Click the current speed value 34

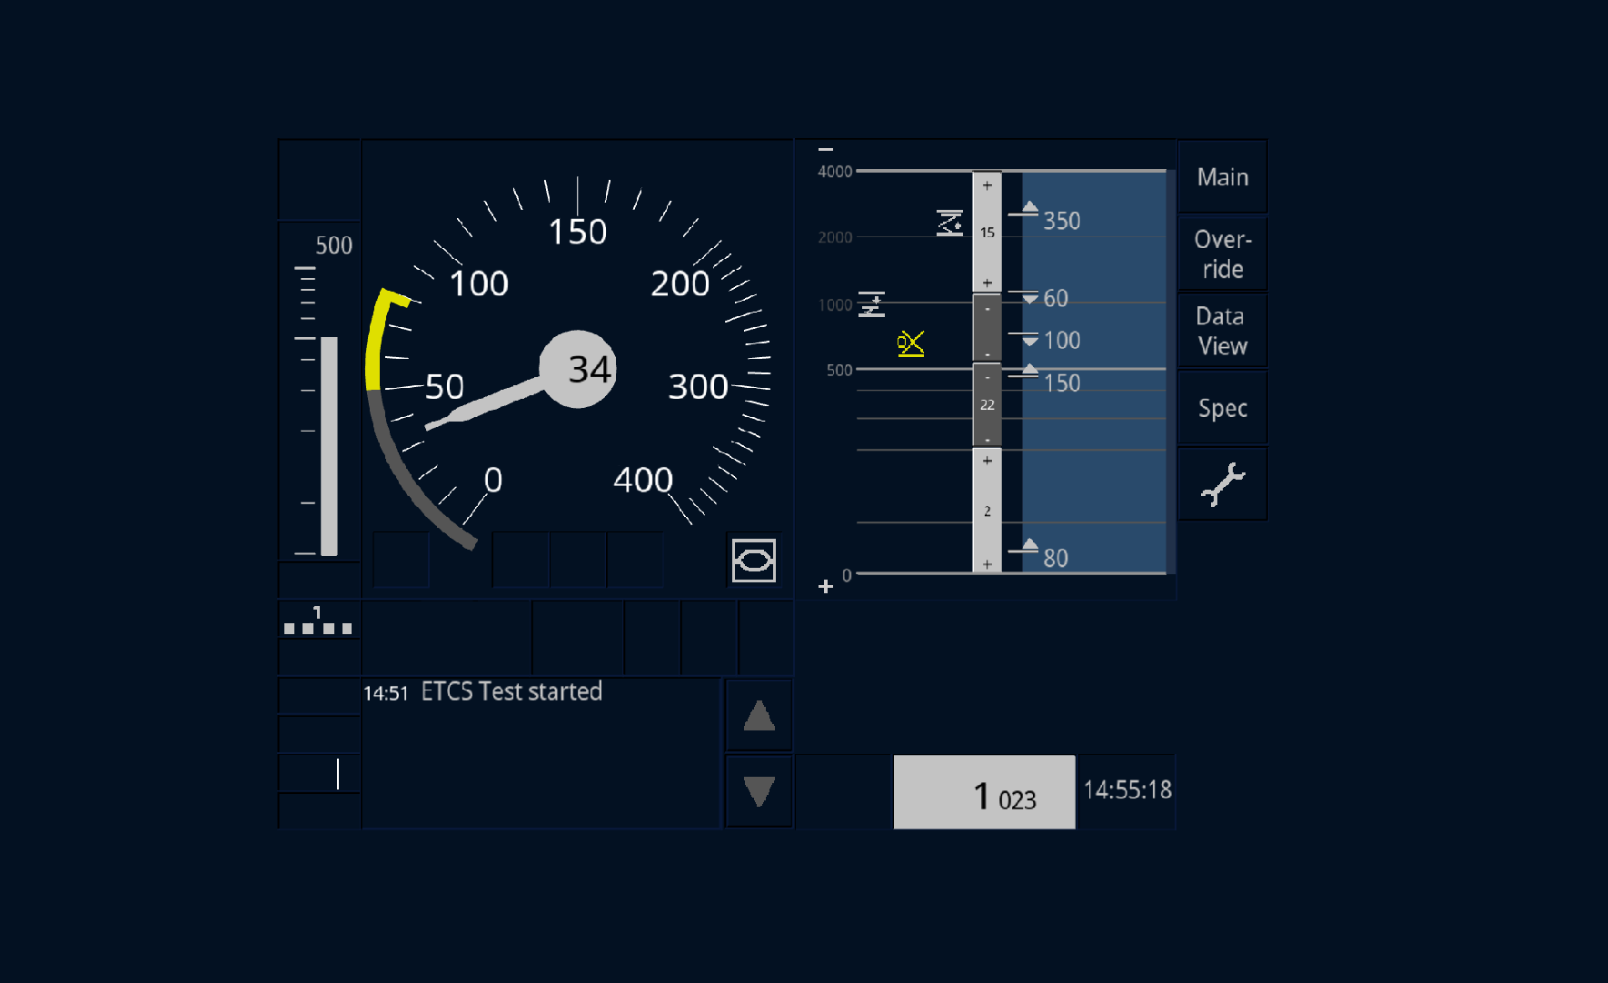[589, 370]
